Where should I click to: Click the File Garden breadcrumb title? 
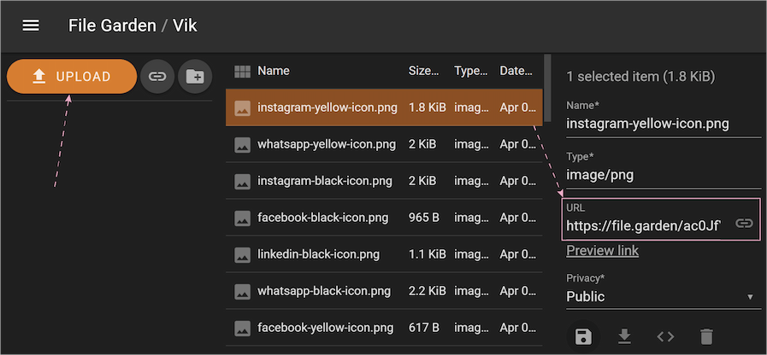click(x=112, y=26)
